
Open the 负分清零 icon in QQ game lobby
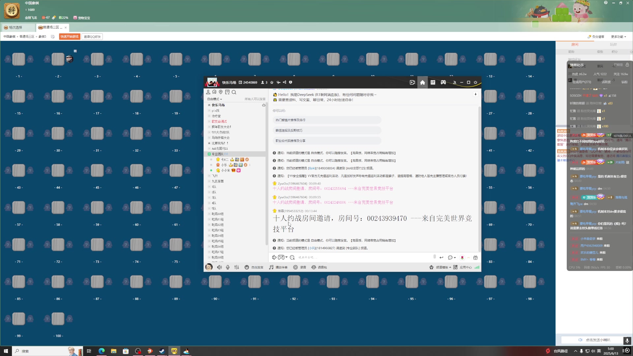[589, 37]
